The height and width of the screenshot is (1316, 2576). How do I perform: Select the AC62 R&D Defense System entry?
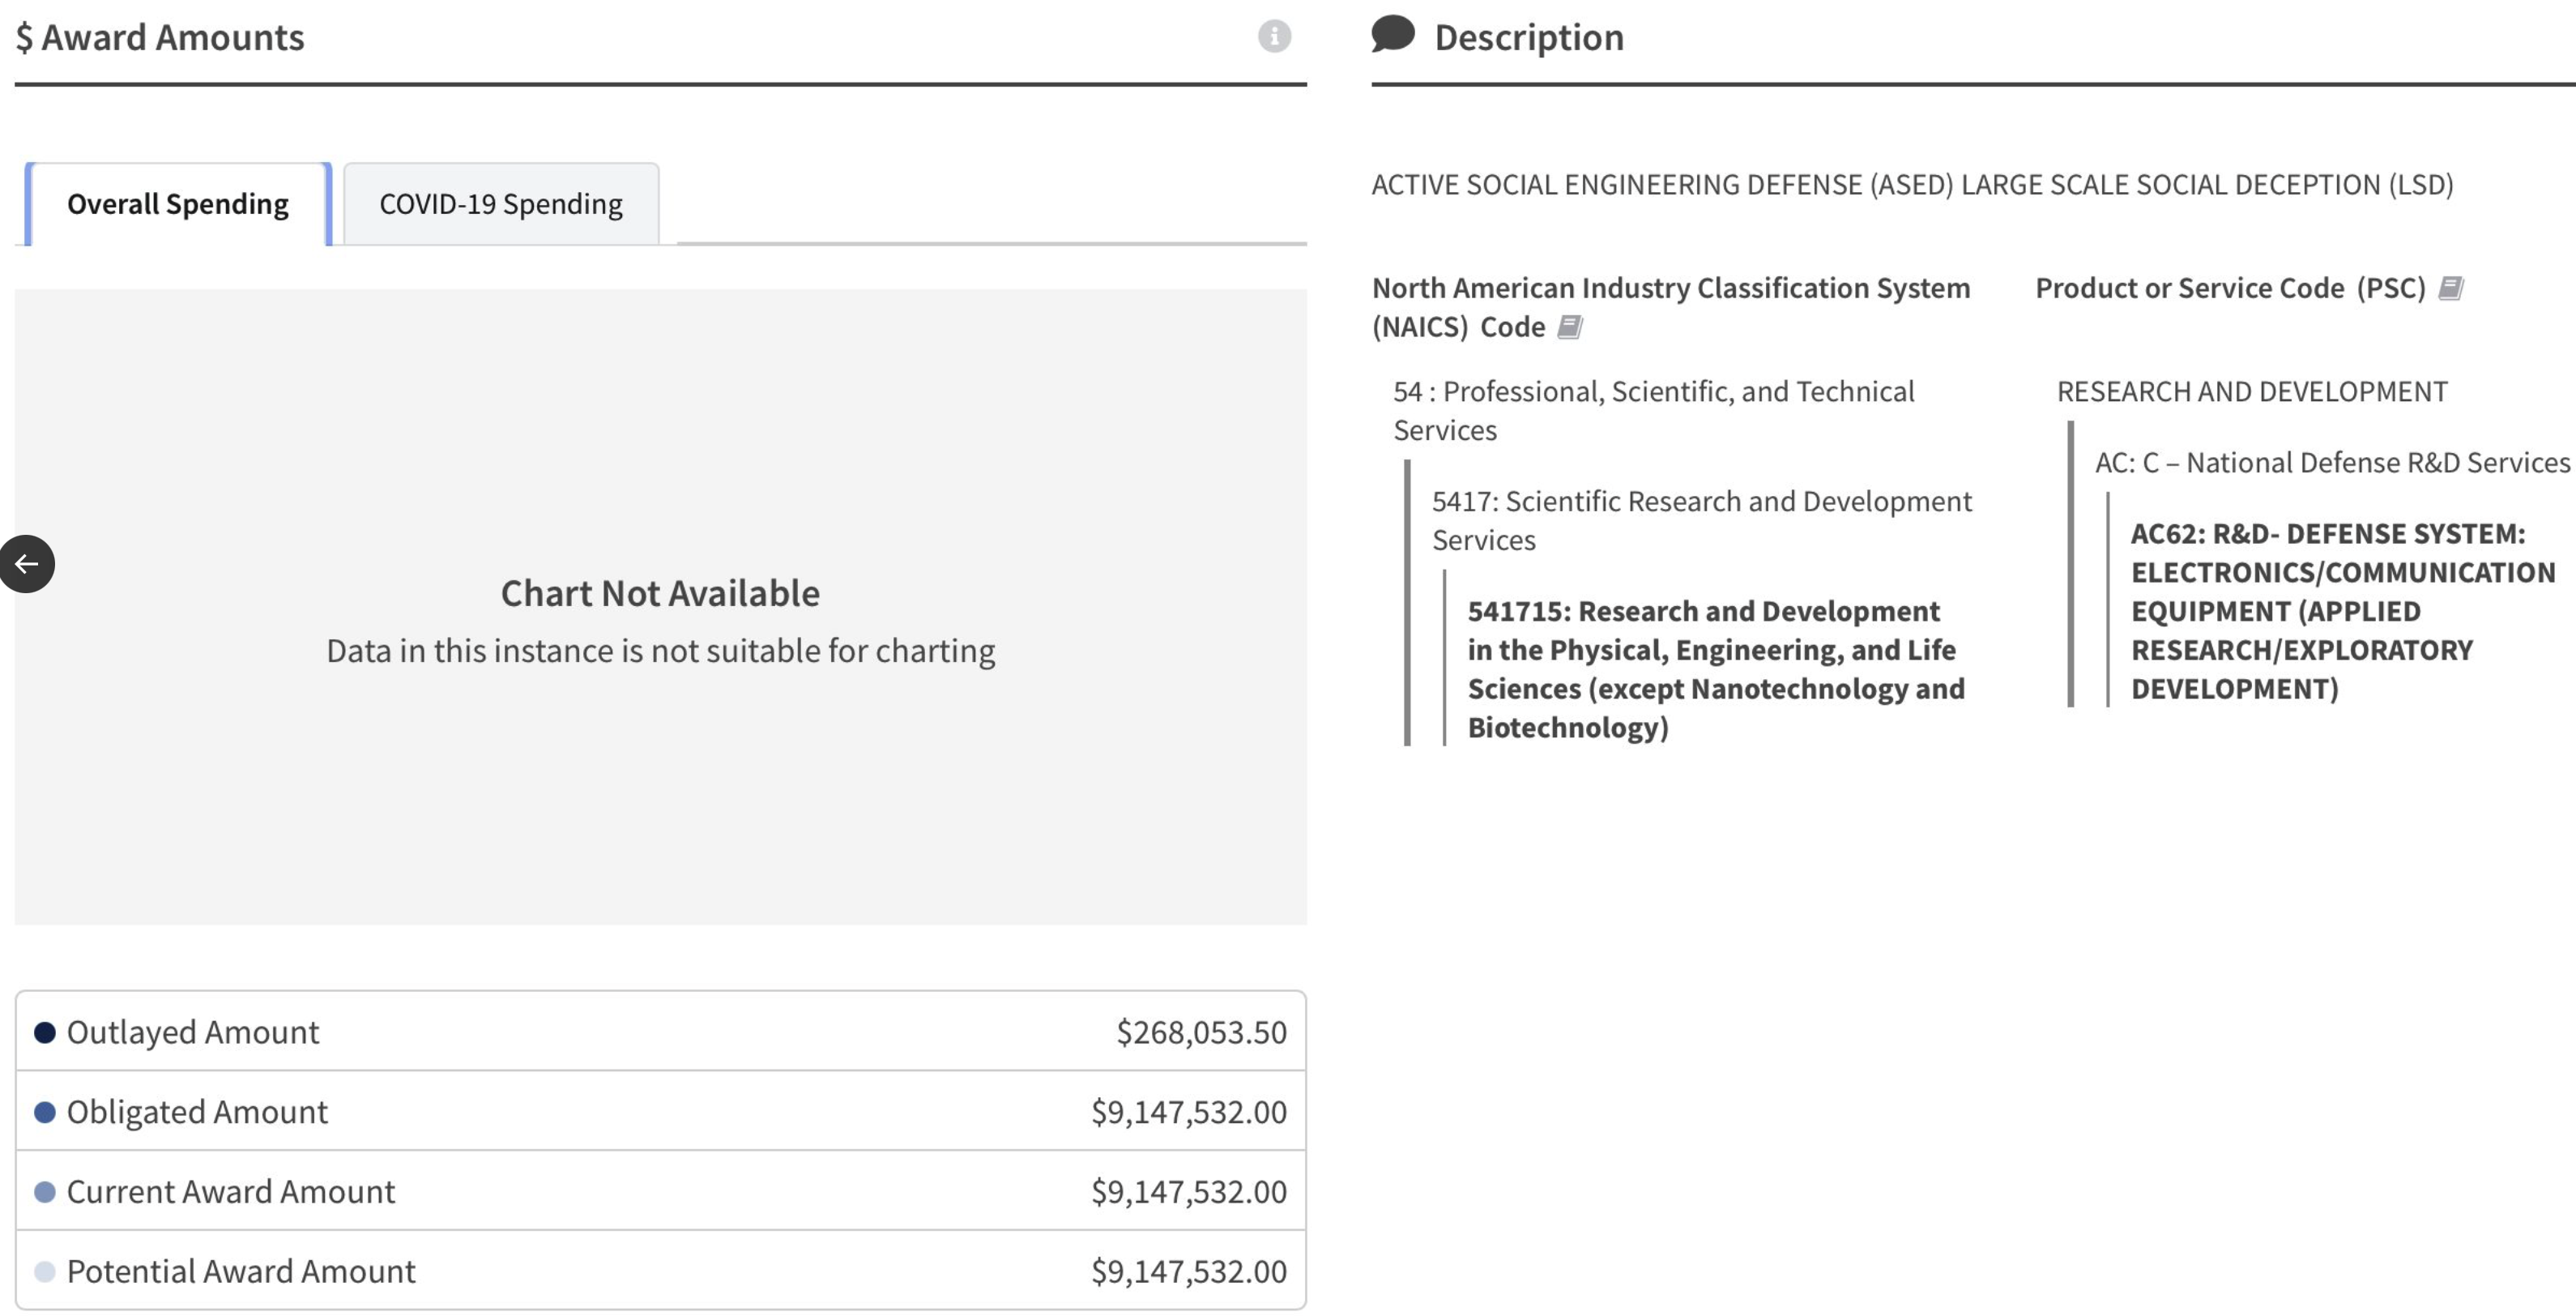[2341, 610]
